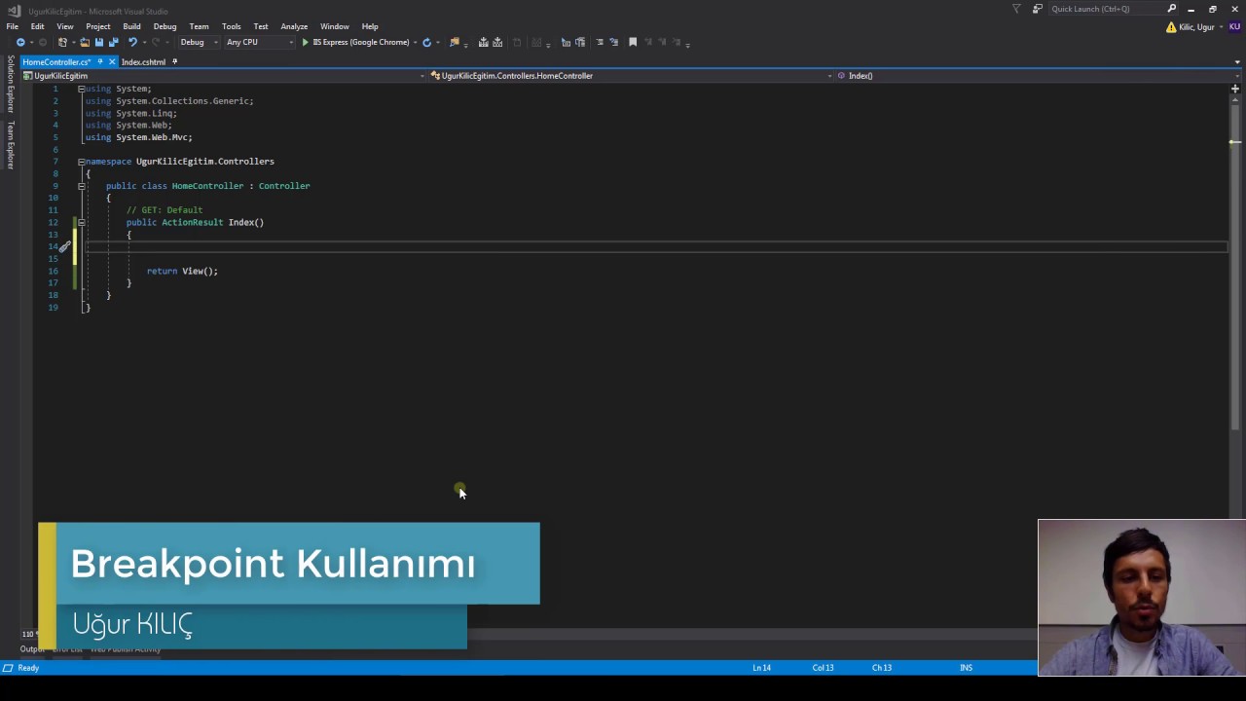The height and width of the screenshot is (701, 1246).
Task: Open the Debug menu
Action: (165, 26)
